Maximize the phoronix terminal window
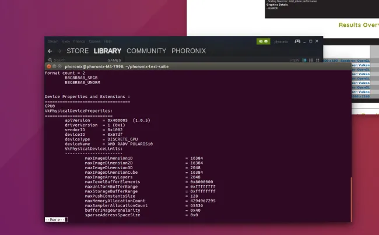 point(59,66)
